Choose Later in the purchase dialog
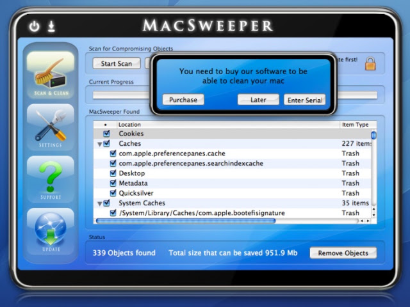 [258, 100]
